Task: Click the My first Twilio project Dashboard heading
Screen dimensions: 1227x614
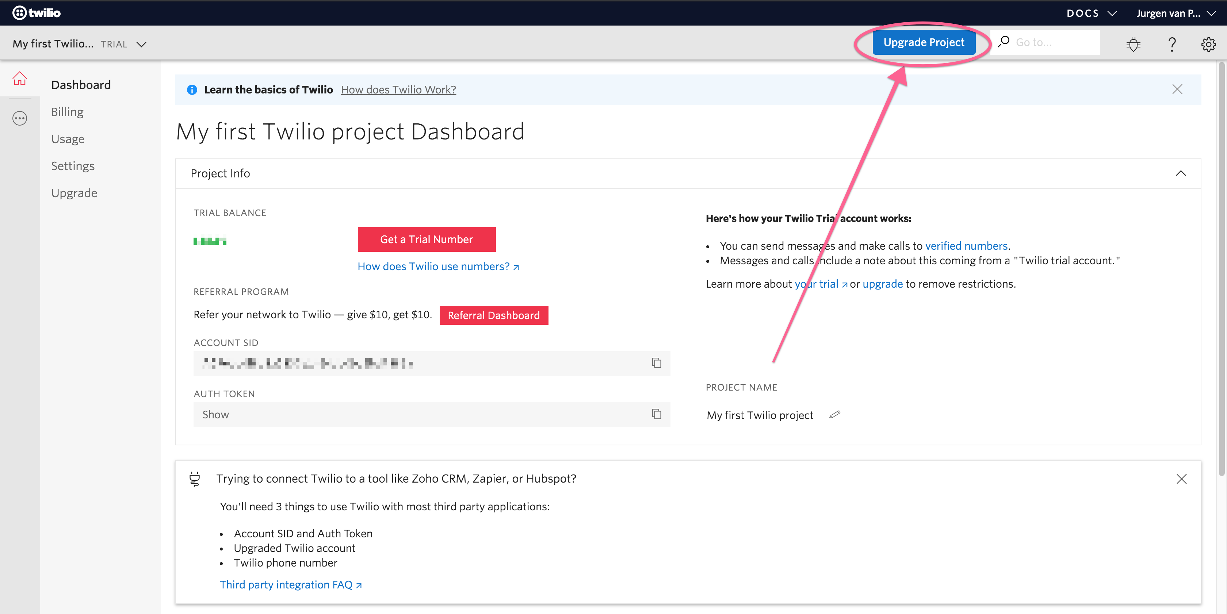Action: 350,131
